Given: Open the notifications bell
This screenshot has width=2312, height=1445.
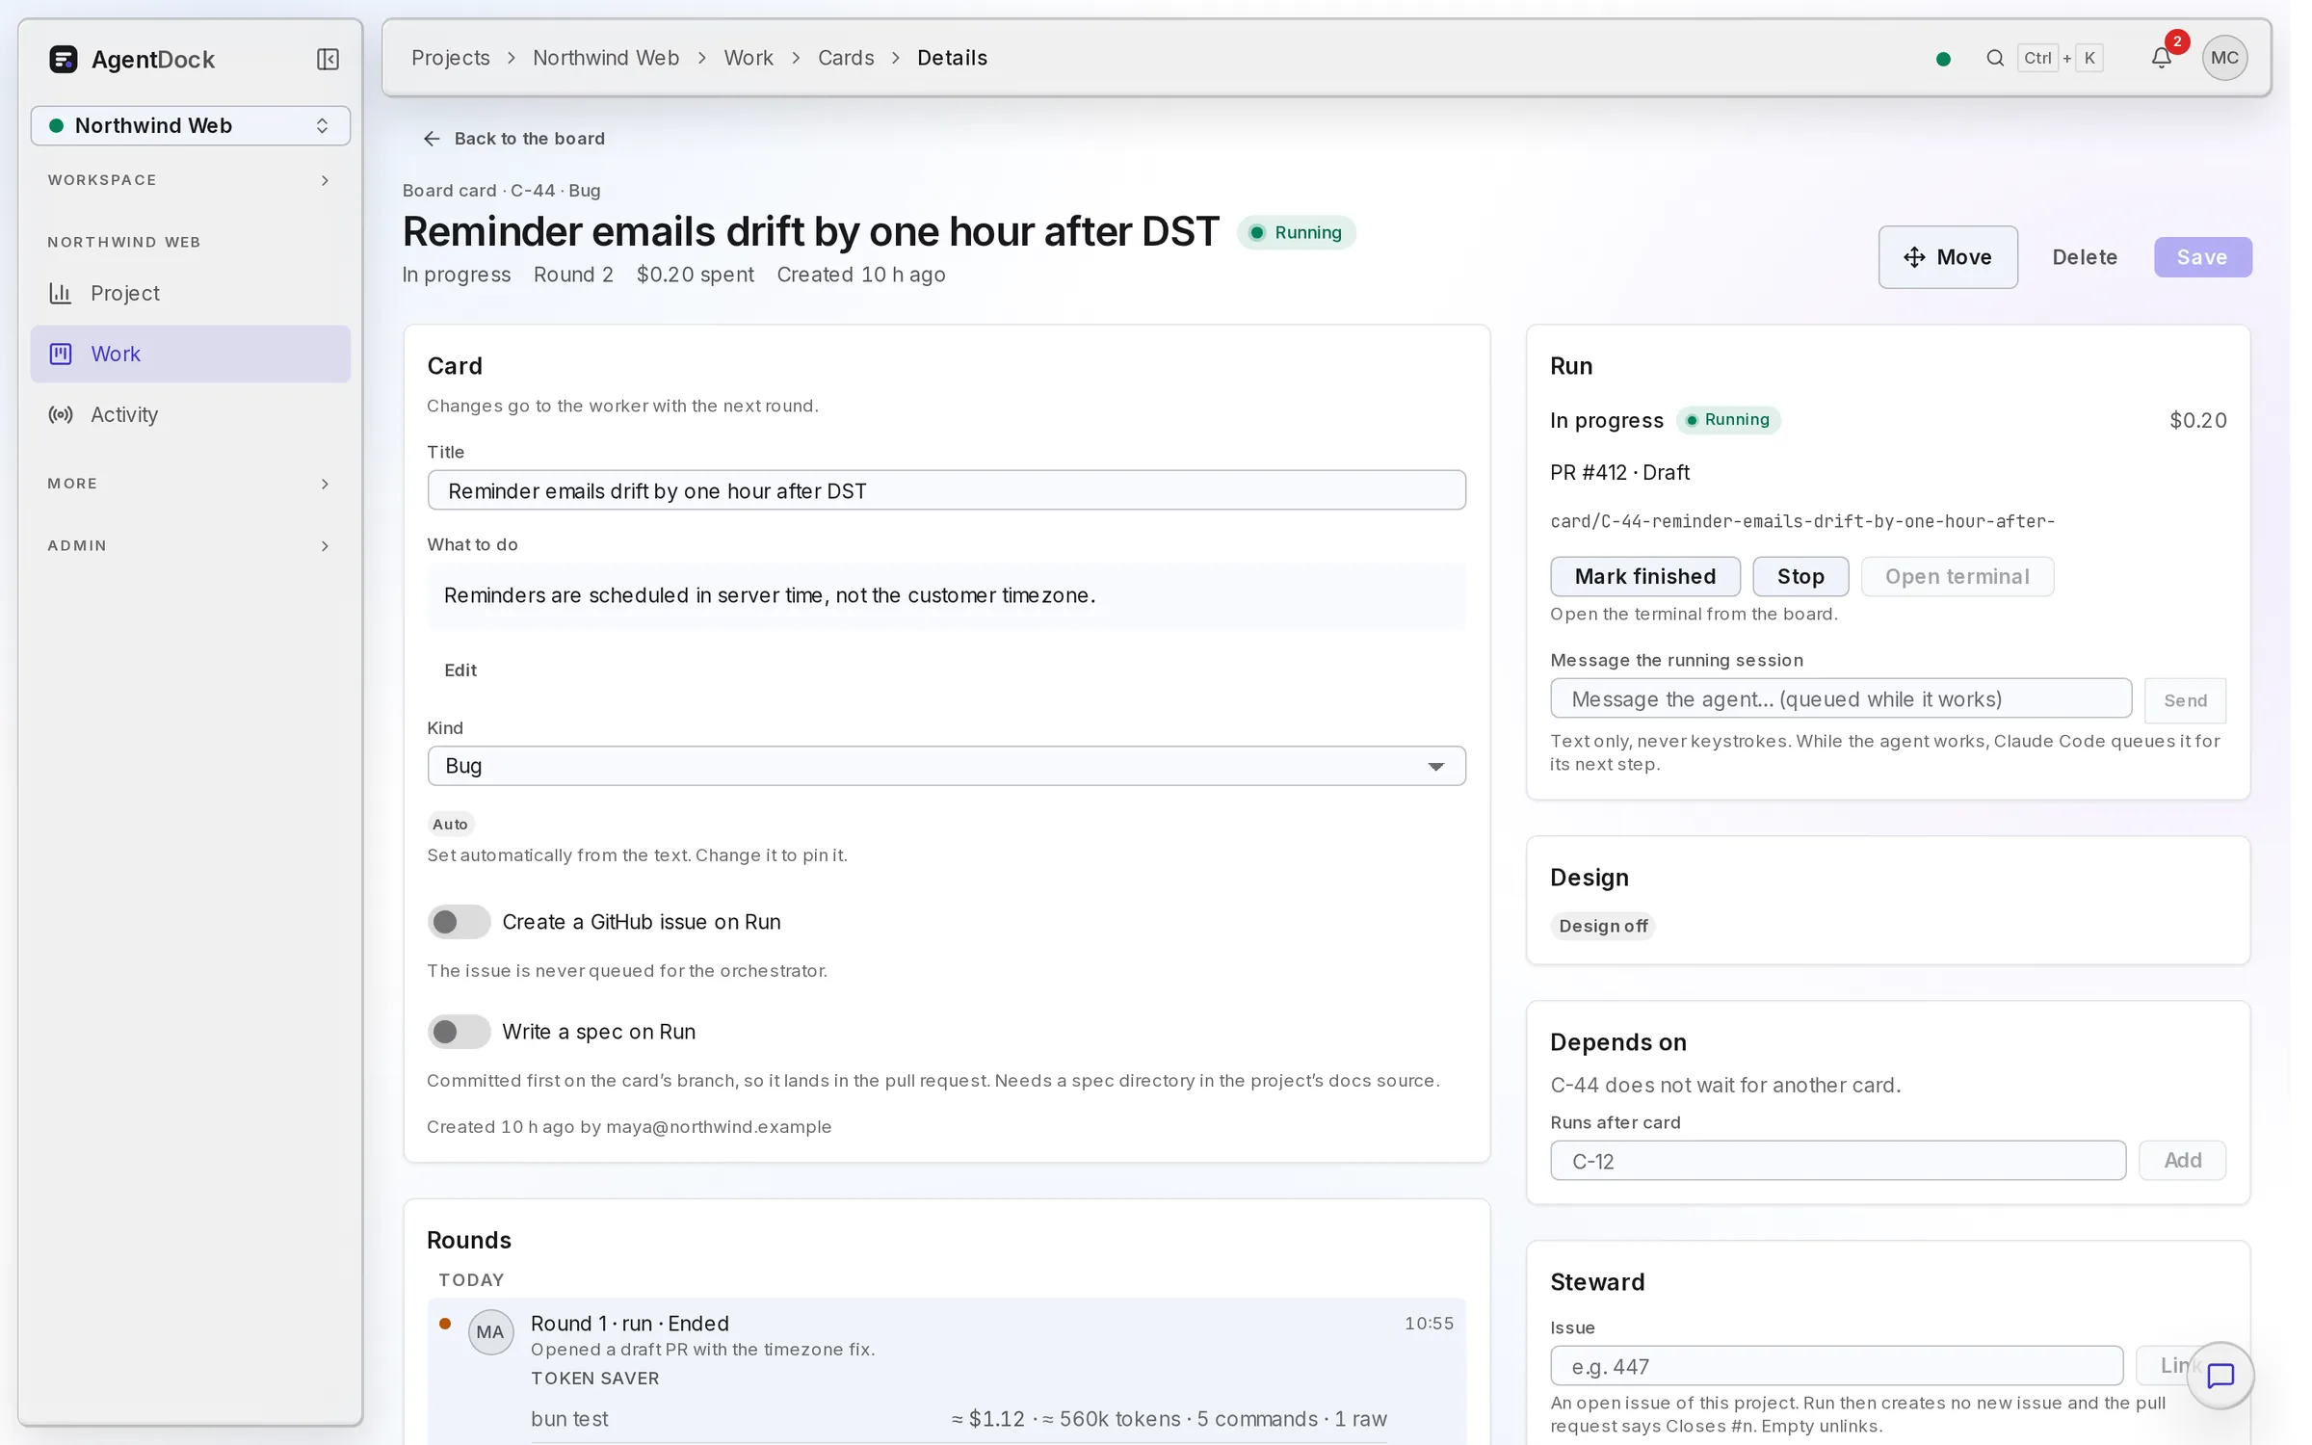Looking at the screenshot, I should 2162,58.
